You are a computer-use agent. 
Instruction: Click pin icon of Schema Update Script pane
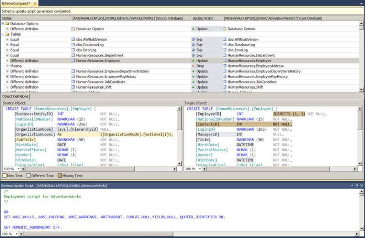click(357, 185)
